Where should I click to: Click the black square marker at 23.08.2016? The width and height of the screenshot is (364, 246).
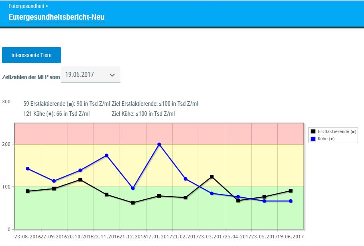(28, 191)
